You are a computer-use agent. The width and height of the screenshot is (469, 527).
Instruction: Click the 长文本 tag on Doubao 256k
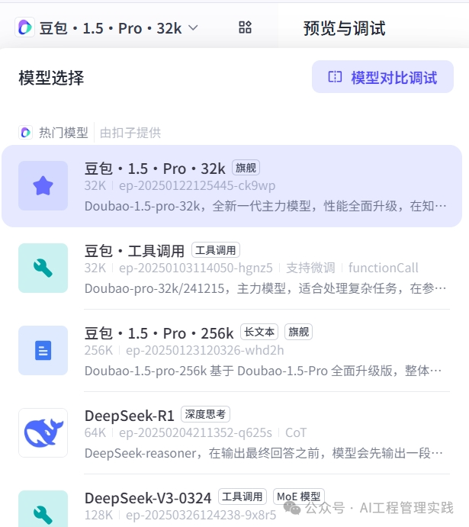coord(259,333)
